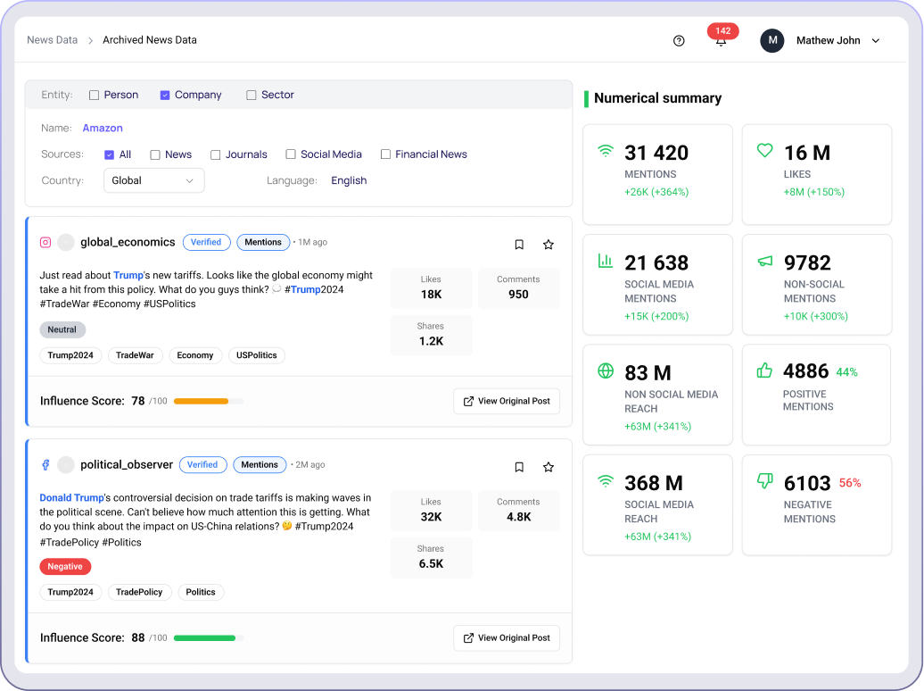This screenshot has height=691, width=924.
Task: Open the political_observer username
Action: (127, 465)
